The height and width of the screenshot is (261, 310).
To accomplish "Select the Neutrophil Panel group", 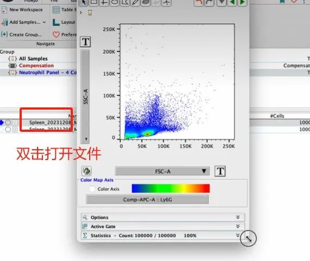I will [x=48, y=72].
